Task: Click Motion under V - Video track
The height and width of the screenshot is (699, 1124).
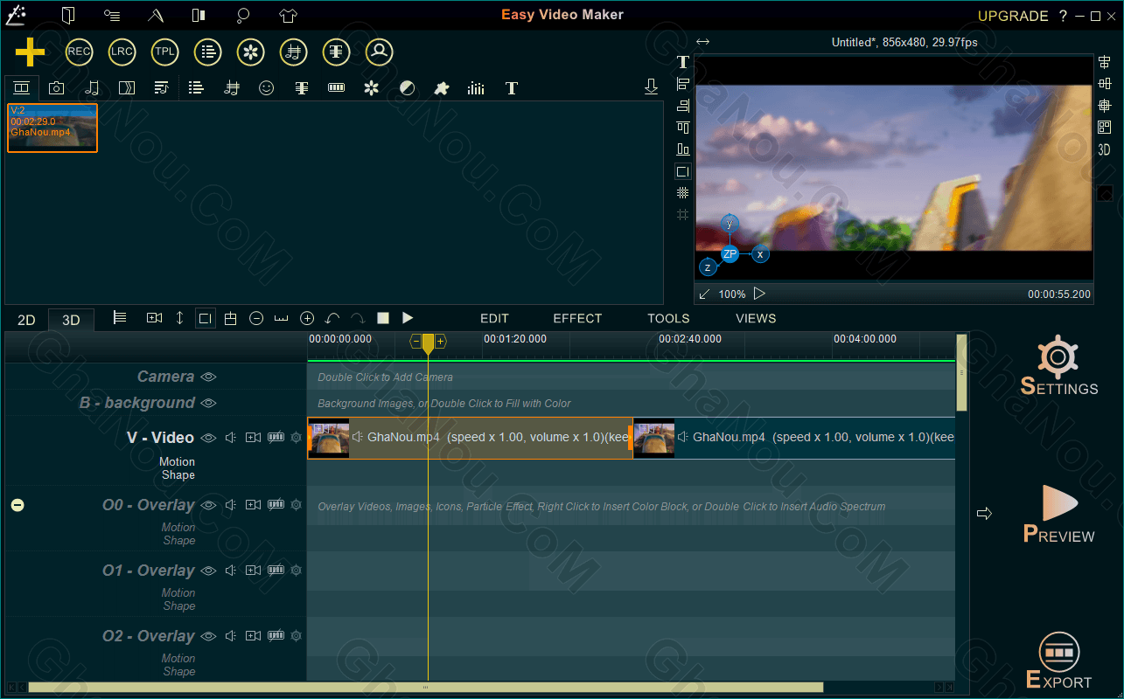Action: click(x=178, y=461)
